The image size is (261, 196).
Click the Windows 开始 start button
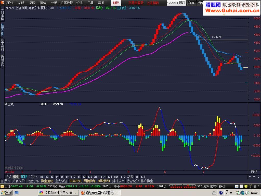[6, 193]
